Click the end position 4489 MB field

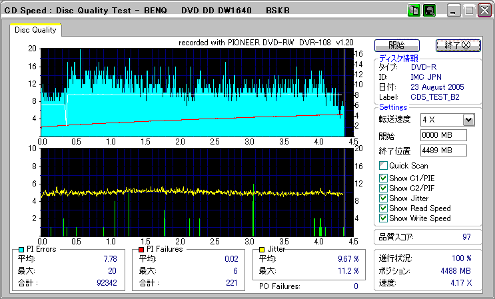point(443,150)
